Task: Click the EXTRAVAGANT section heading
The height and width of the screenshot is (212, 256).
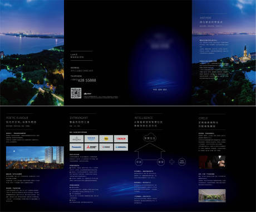Action: point(78,118)
